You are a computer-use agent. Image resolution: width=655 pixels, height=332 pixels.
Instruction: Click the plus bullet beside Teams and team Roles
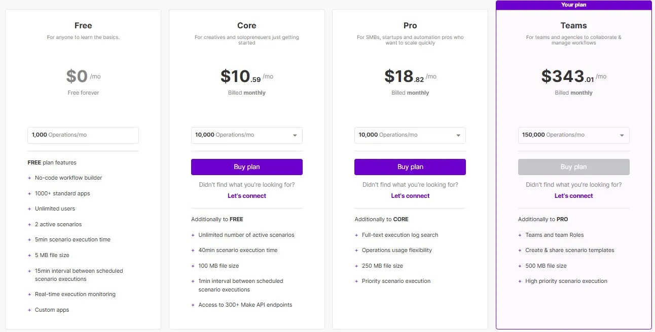(520, 235)
